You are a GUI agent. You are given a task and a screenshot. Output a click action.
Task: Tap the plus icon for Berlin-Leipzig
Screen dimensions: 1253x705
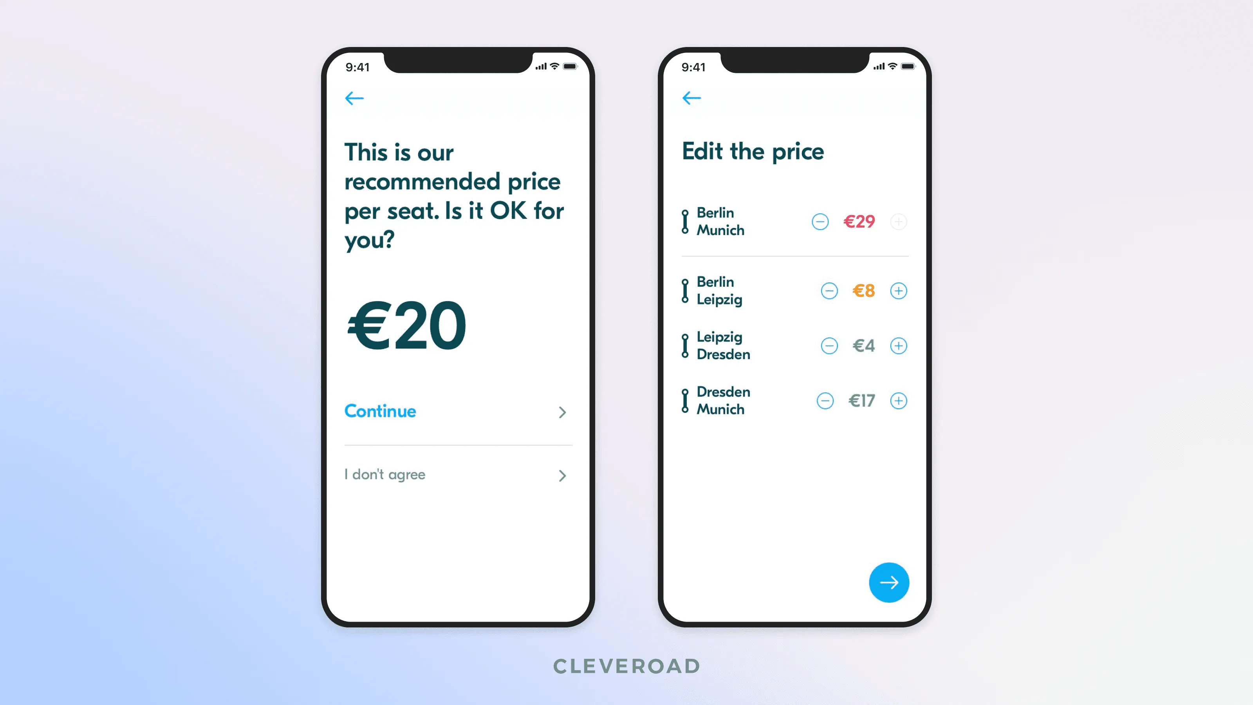click(899, 290)
